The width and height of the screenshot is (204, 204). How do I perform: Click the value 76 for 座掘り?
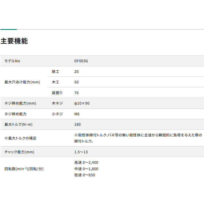click(x=76, y=93)
